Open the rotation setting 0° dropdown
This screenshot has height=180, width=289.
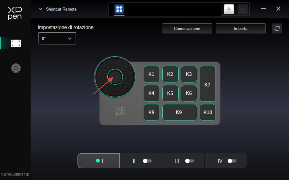pos(57,38)
